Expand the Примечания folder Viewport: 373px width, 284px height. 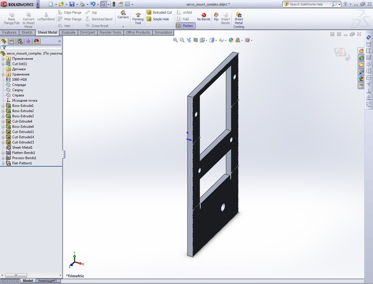3,59
